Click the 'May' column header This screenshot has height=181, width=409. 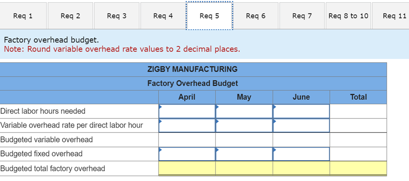(x=244, y=97)
